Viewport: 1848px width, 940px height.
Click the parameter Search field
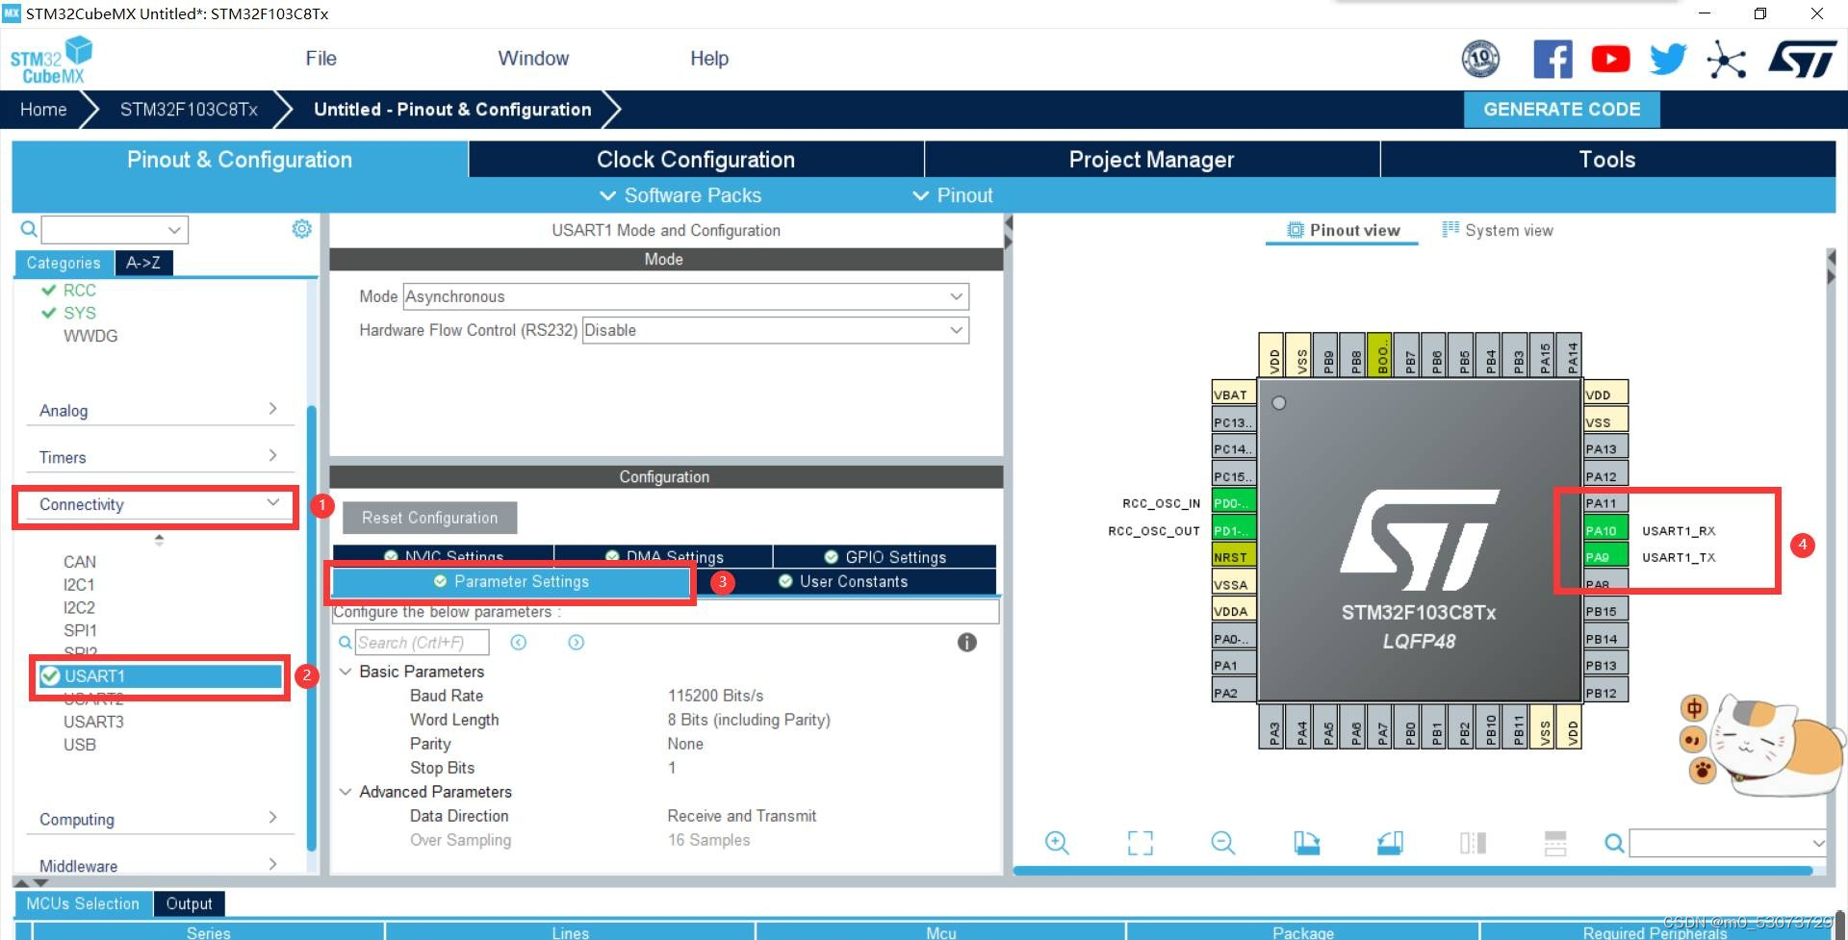[423, 643]
